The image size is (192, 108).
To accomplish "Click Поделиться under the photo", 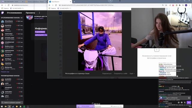I will pos(107,73).
